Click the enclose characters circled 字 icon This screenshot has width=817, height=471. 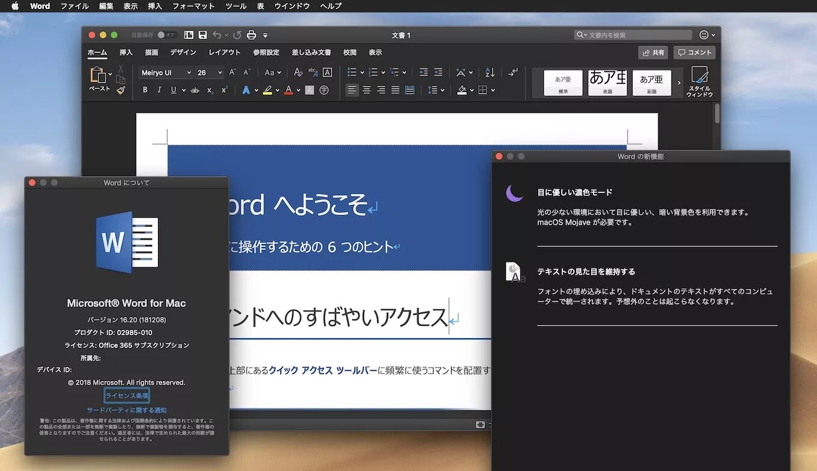[324, 90]
